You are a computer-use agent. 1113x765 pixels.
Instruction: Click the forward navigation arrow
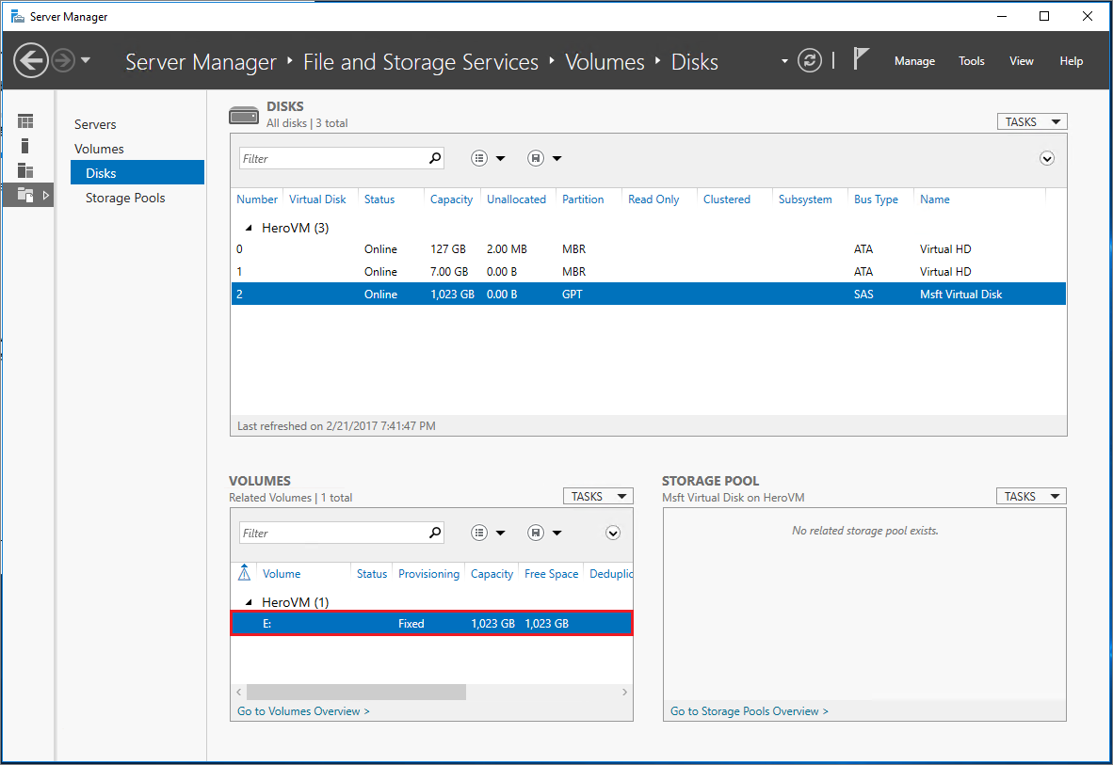point(63,60)
